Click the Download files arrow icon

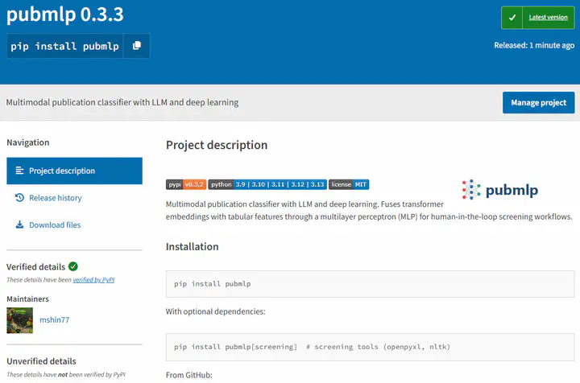(x=19, y=225)
